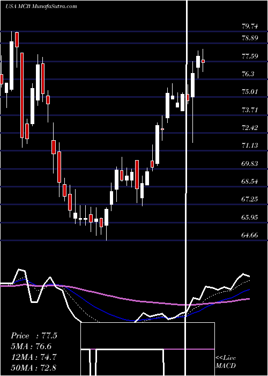Click the Price : 77.5 readout
This screenshot has width=268, height=376.
point(34,336)
